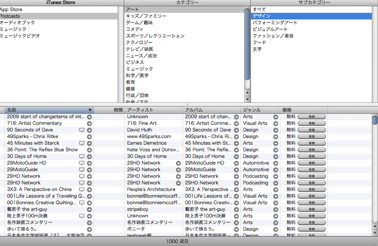Click results list scroll up arrow
Screen dimensions: 378x246
pos(375,226)
